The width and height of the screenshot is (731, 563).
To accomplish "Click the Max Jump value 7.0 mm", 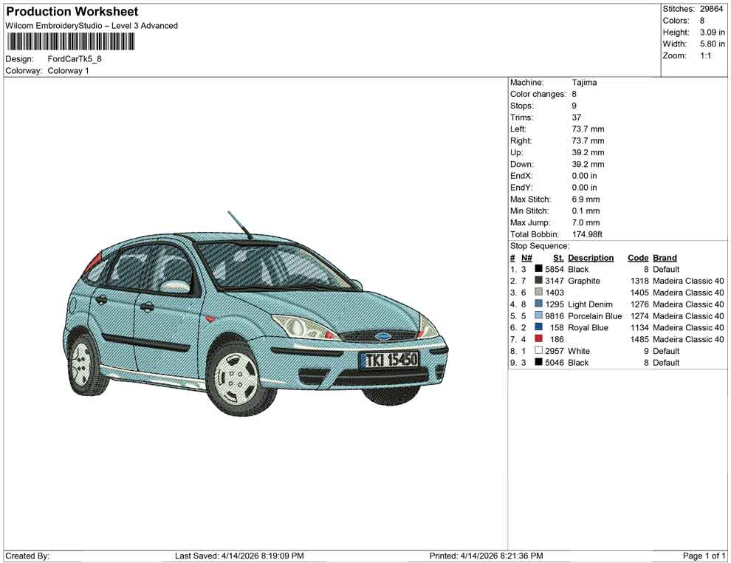I will point(586,222).
